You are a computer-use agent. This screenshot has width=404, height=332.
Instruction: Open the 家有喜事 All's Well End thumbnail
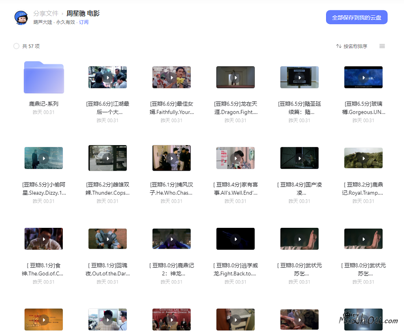(235, 158)
